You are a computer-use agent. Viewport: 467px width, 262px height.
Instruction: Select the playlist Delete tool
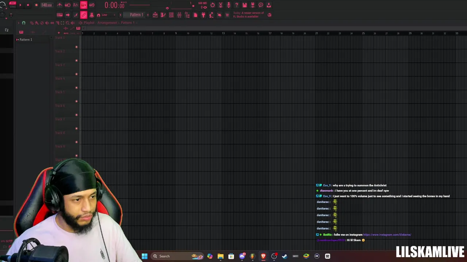(42, 23)
